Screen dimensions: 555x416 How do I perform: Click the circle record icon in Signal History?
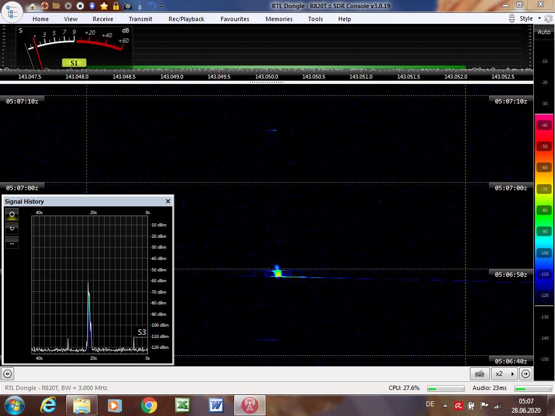pos(12,214)
